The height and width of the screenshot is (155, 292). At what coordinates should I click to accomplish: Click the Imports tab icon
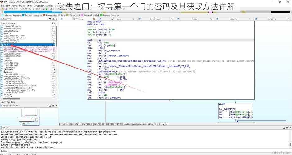point(217,19)
